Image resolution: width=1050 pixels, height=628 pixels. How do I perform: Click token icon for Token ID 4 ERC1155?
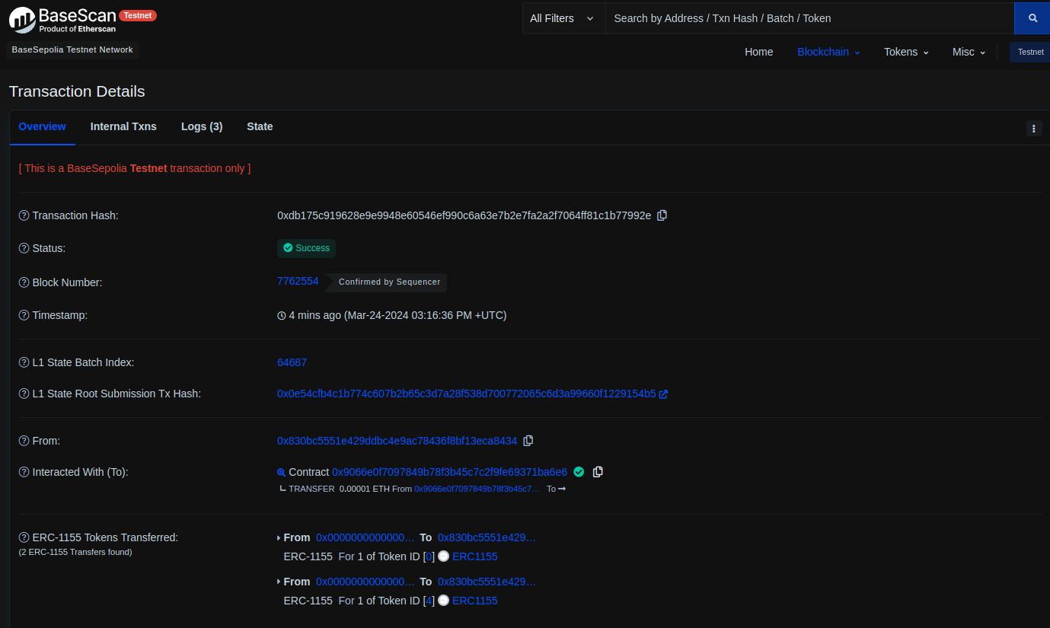[x=443, y=601]
